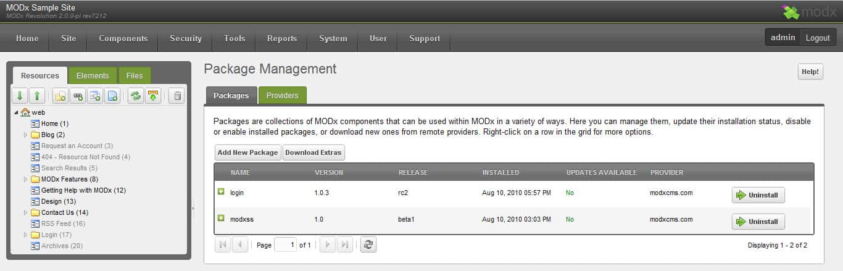
Task: Uninstall the login package
Action: pyautogui.click(x=758, y=196)
